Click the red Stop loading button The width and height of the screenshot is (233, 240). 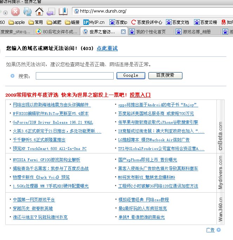tap(15, 12)
